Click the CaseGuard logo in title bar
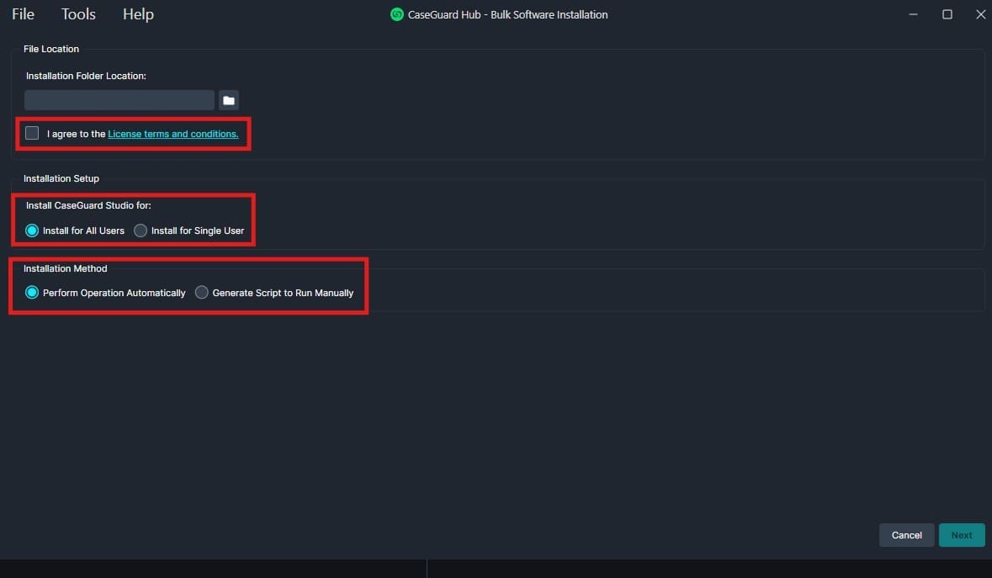This screenshot has height=578, width=992. [397, 14]
